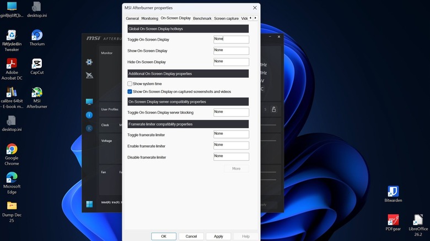Click the blue information icon in Afterburner

[89, 115]
